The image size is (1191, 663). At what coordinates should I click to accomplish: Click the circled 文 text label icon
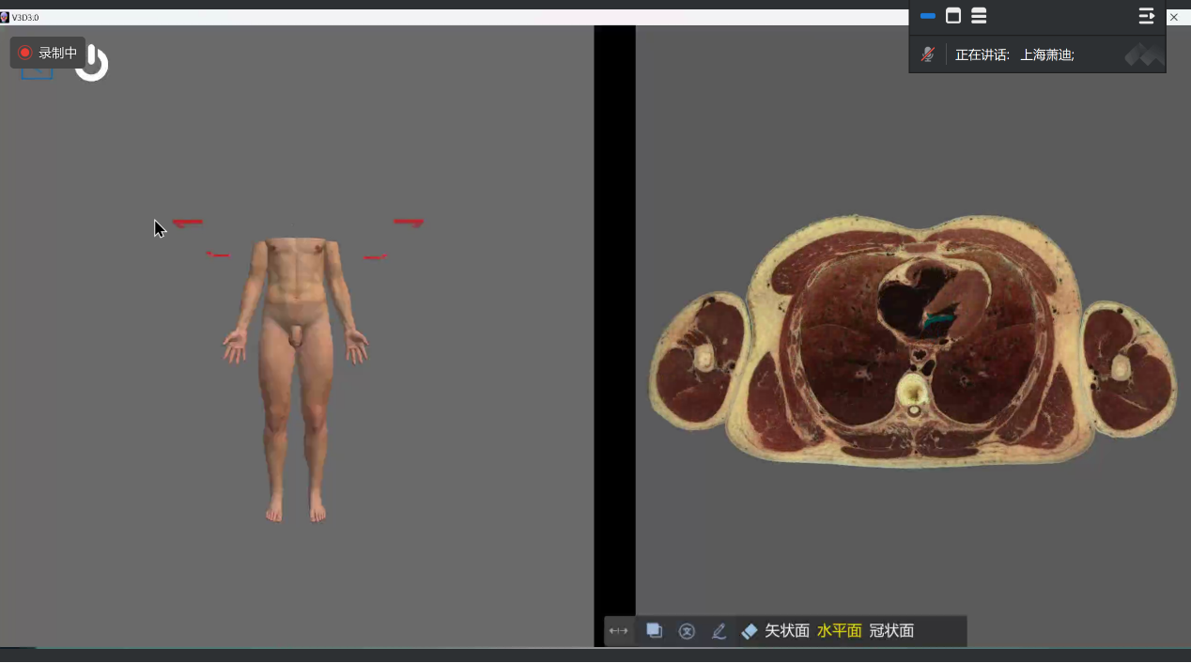[x=687, y=631]
